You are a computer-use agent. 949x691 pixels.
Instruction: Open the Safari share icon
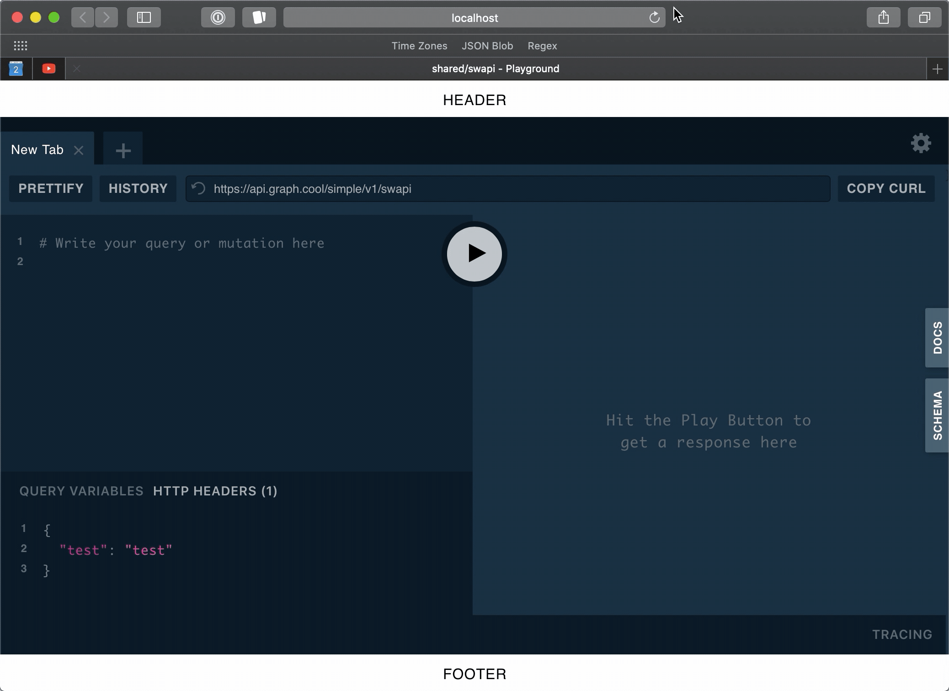point(883,18)
